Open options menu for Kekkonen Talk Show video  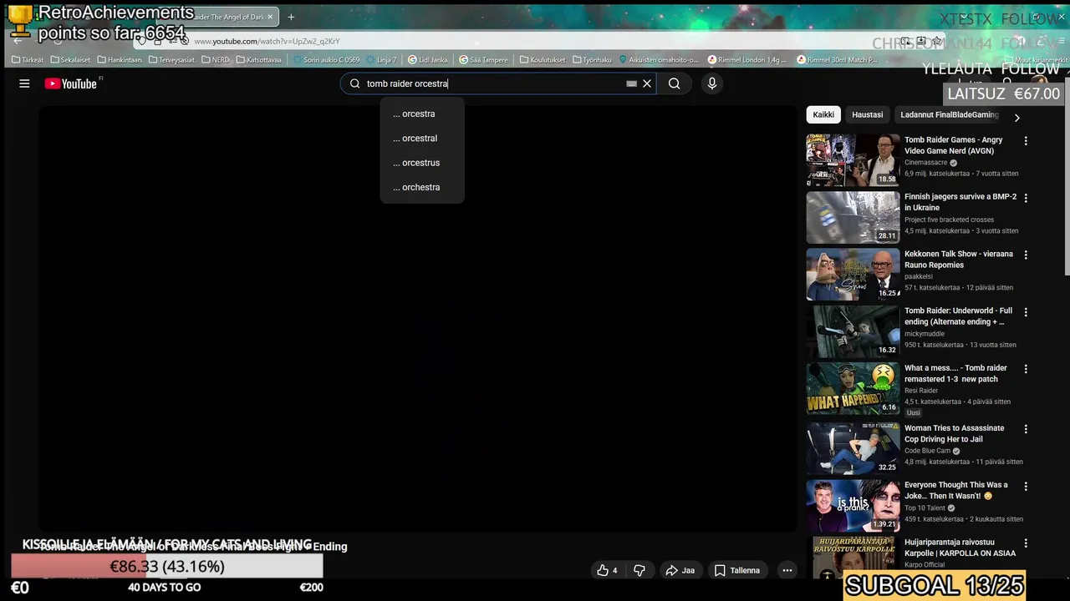(1026, 255)
